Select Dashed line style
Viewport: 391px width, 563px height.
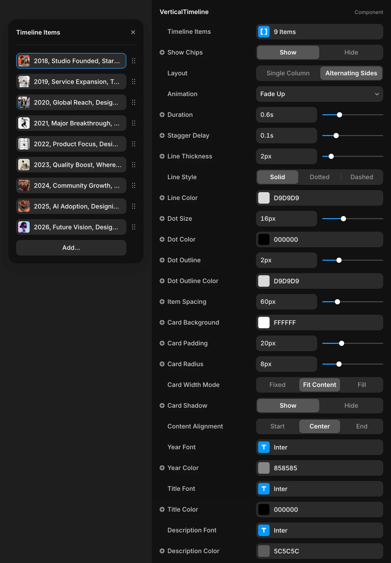(x=361, y=177)
